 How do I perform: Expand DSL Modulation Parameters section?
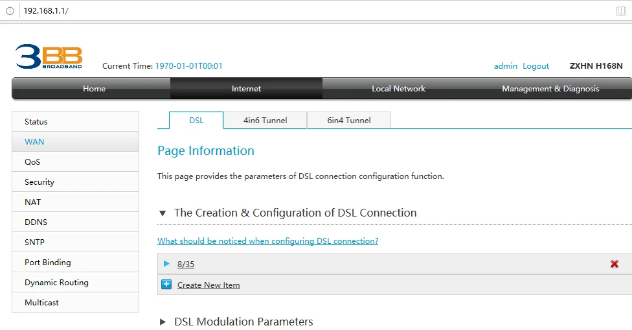[x=163, y=322]
